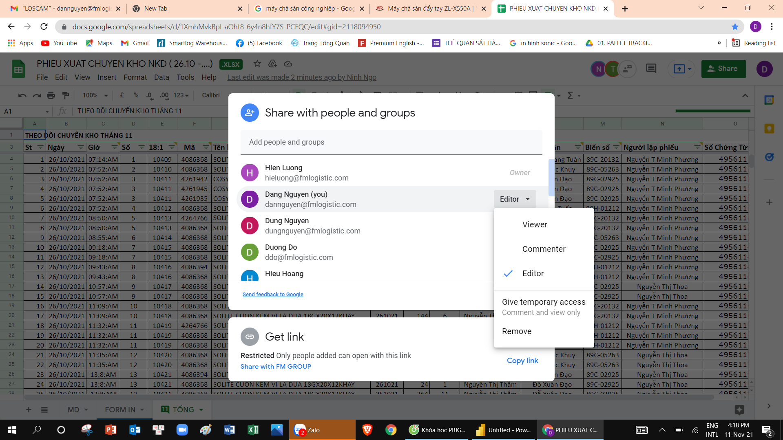The height and width of the screenshot is (440, 783).
Task: Open the 123 number format dropdown
Action: (x=181, y=95)
